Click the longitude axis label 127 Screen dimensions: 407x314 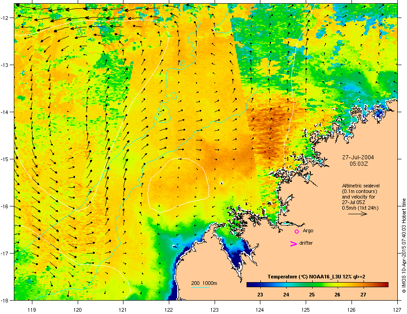(x=397, y=310)
